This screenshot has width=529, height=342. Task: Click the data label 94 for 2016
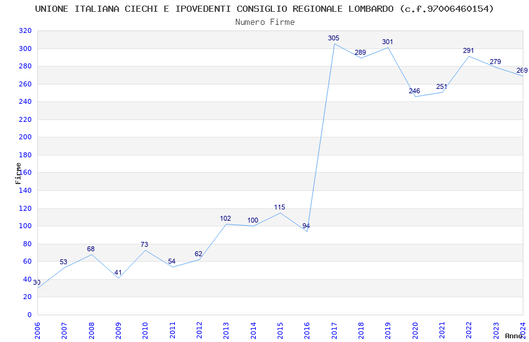[x=306, y=226]
